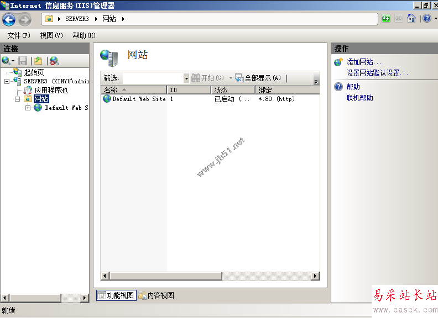Switch to the 功能视图 tab
This screenshot has height=318, width=438.
pos(116,295)
